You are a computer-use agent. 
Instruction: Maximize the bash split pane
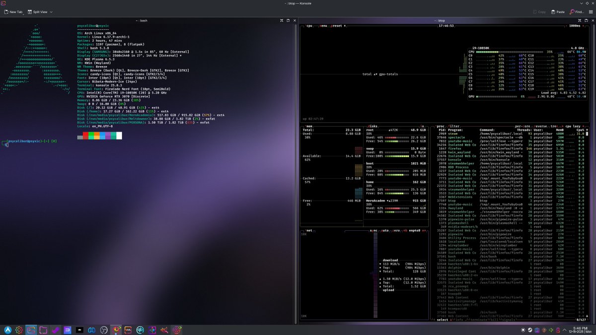click(282, 20)
